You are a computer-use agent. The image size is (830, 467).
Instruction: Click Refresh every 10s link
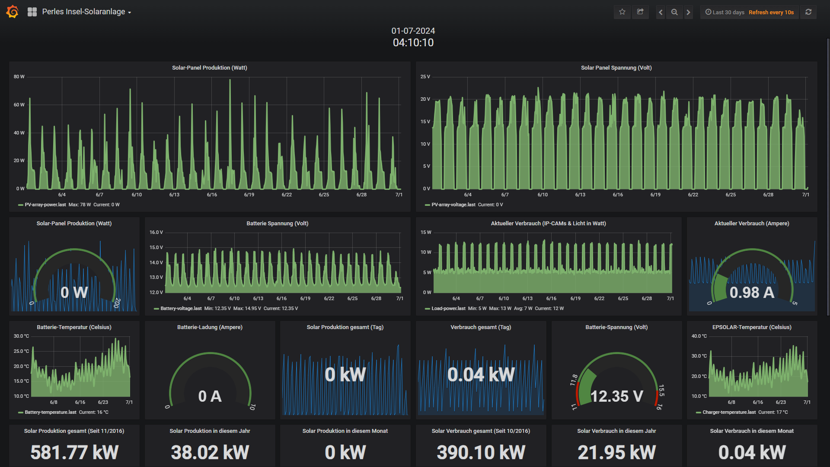[x=771, y=12]
